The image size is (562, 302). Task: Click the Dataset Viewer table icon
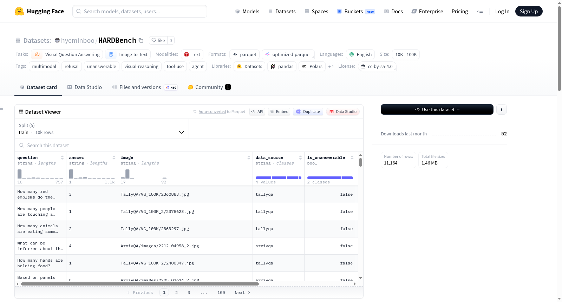(x=21, y=112)
